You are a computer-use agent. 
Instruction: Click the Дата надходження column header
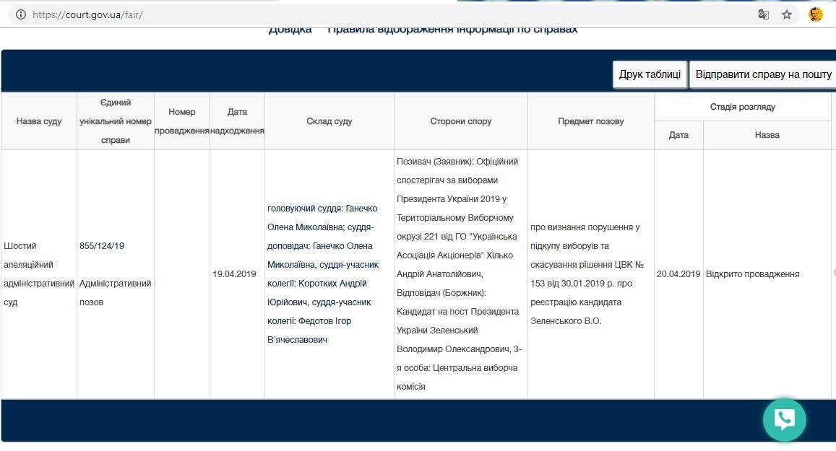point(238,121)
